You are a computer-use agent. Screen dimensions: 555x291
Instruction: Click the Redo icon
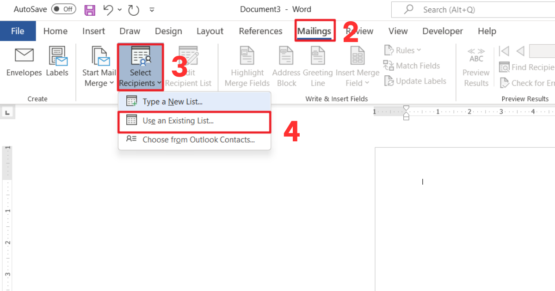coord(133,10)
